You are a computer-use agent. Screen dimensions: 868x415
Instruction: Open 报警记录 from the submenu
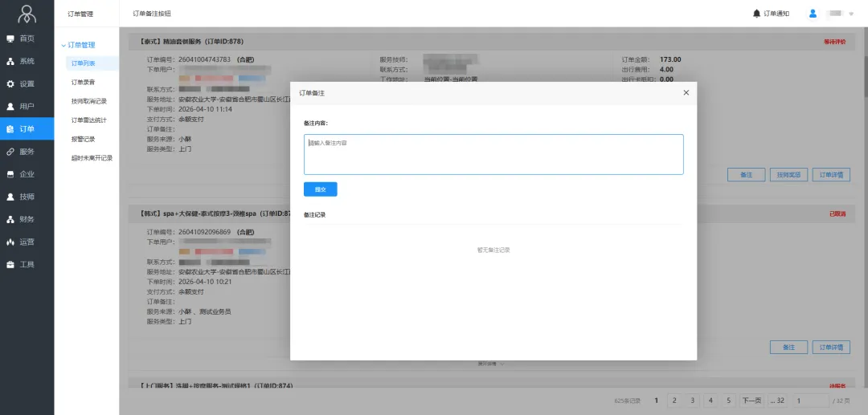[83, 139]
